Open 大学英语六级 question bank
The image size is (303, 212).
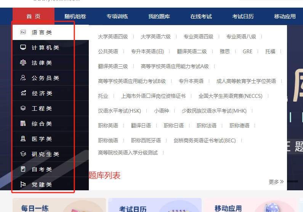(156, 37)
